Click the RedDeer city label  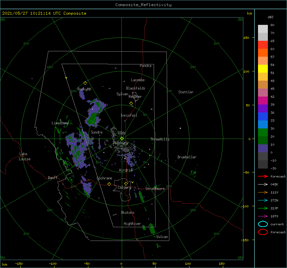click(x=135, y=97)
